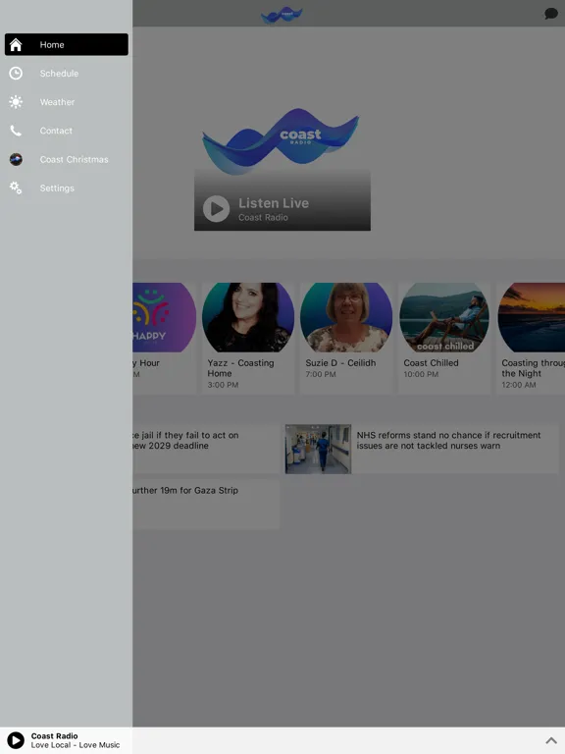Expand the player with the up chevron
The height and width of the screenshot is (754, 565).
551,740
